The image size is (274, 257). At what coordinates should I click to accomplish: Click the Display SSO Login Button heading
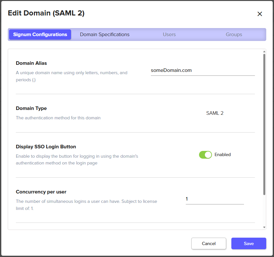coord(46,147)
